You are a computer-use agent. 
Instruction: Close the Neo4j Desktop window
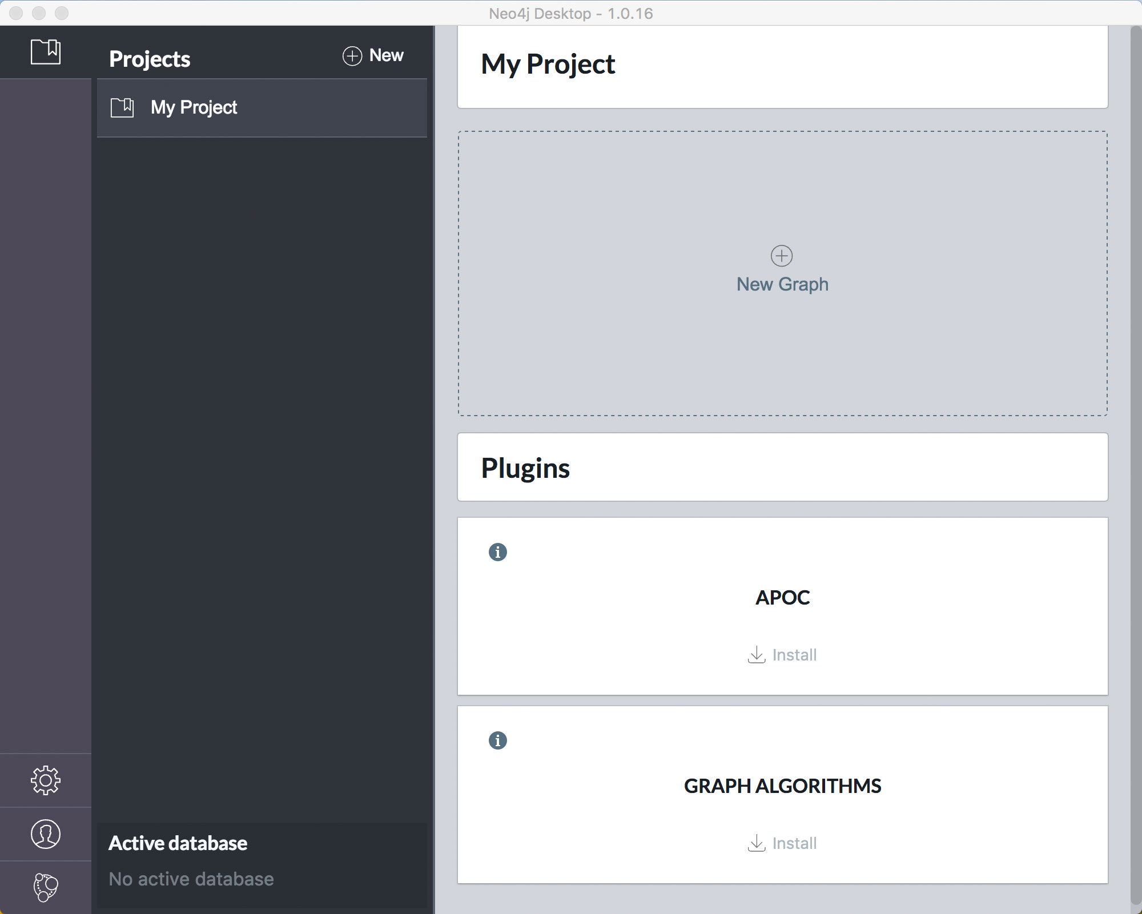pyautogui.click(x=16, y=13)
